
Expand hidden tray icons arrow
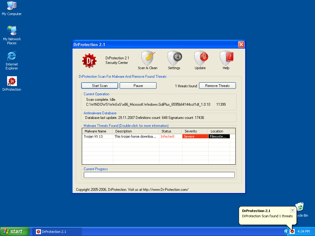(x=286, y=231)
